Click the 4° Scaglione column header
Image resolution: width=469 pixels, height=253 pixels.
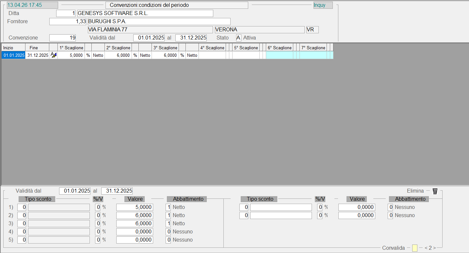pos(212,48)
